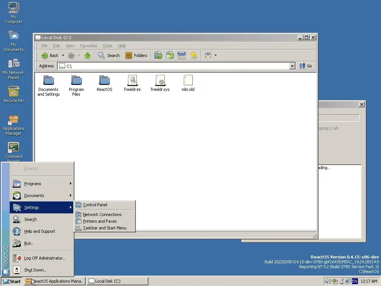The height and width of the screenshot is (286, 381).
Task: Open the Run... dialog
Action: coord(42,243)
